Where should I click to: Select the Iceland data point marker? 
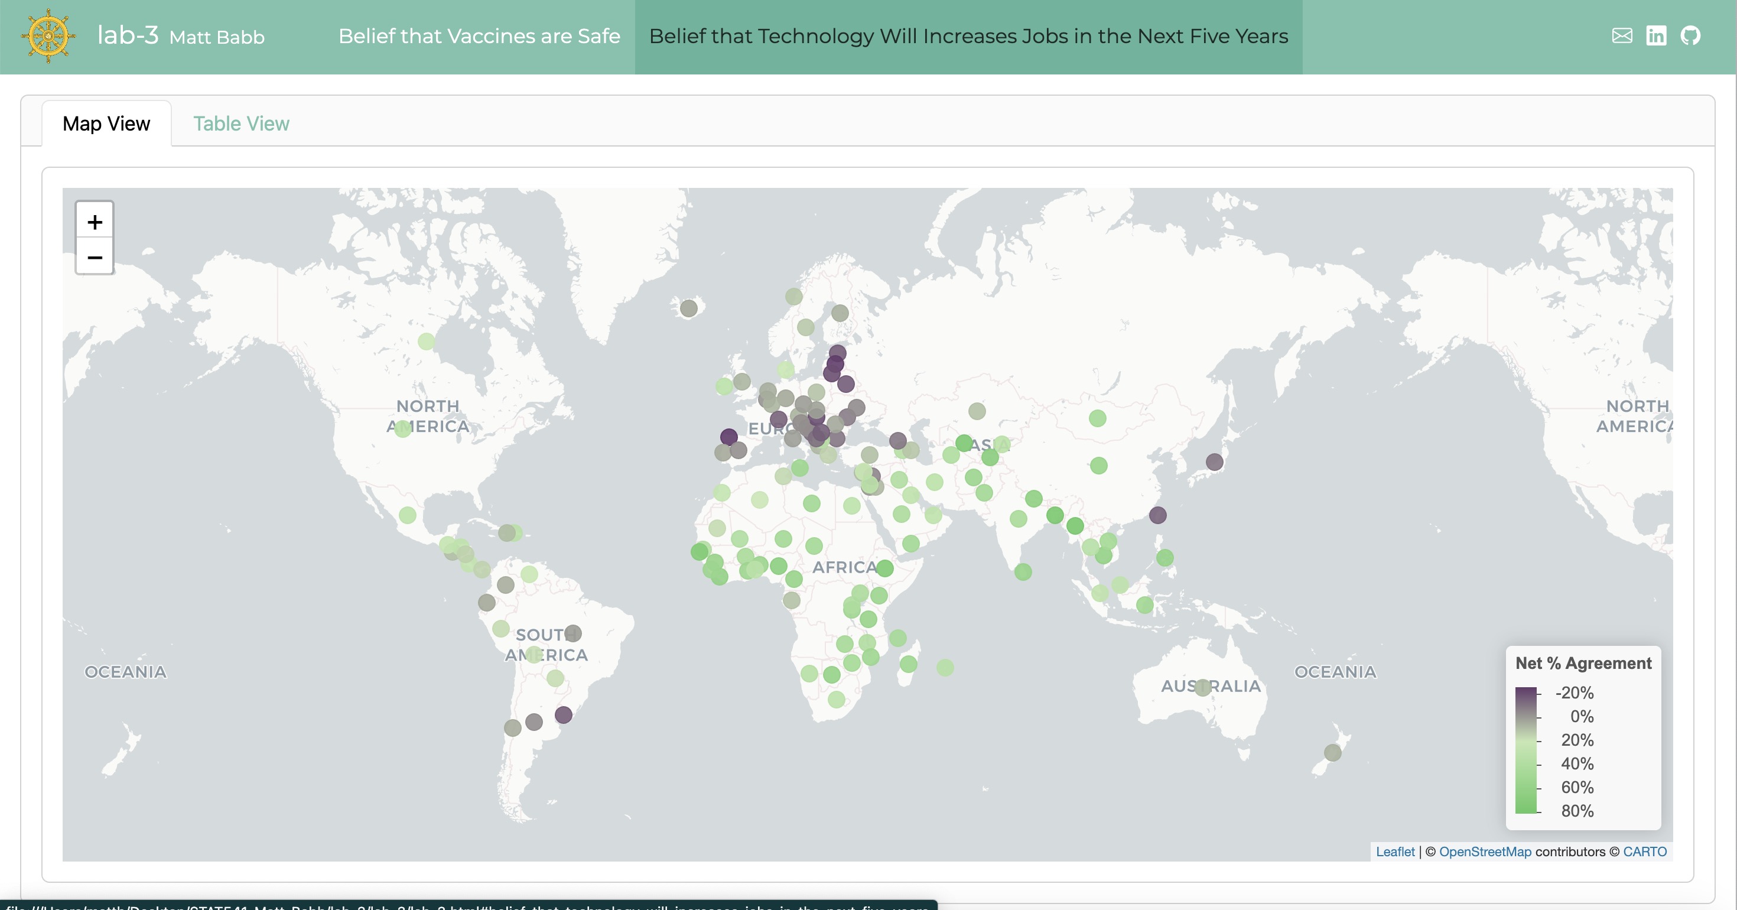pos(688,308)
